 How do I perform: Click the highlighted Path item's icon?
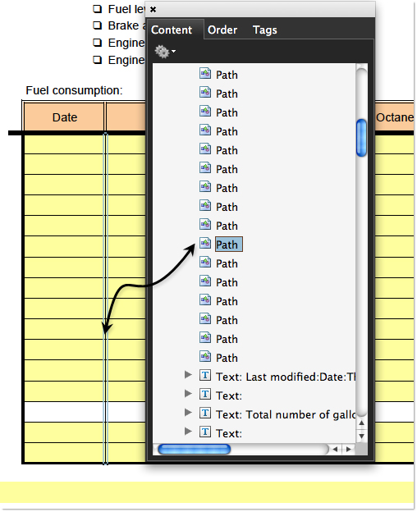[205, 243]
